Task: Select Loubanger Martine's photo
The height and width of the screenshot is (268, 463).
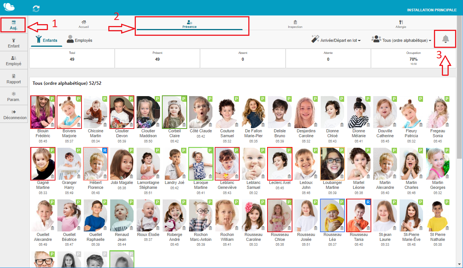Action: point(332,164)
